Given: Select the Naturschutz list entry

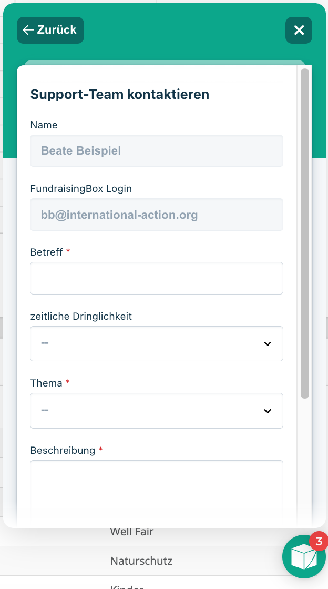Looking at the screenshot, I should click(141, 561).
